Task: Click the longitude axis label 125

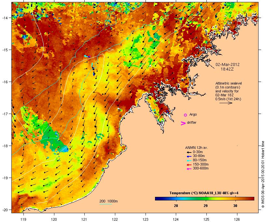Action: pos(206,219)
